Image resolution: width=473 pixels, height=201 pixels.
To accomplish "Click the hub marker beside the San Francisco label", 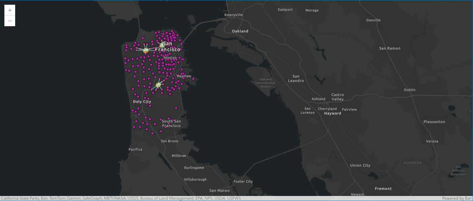I will (x=162, y=44).
